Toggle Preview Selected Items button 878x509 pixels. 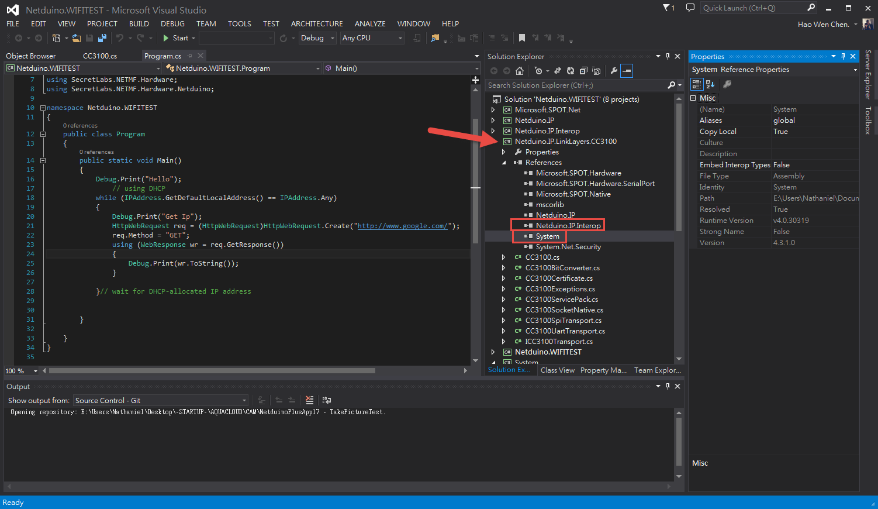627,71
